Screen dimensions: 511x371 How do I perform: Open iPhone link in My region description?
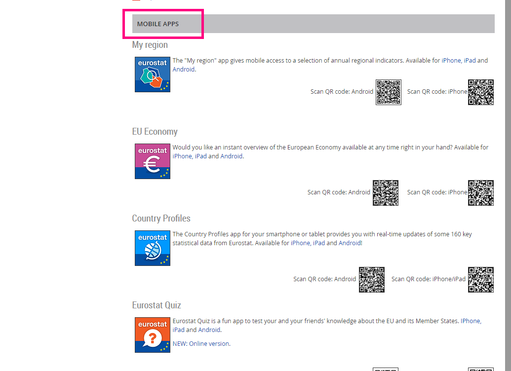tap(451, 61)
